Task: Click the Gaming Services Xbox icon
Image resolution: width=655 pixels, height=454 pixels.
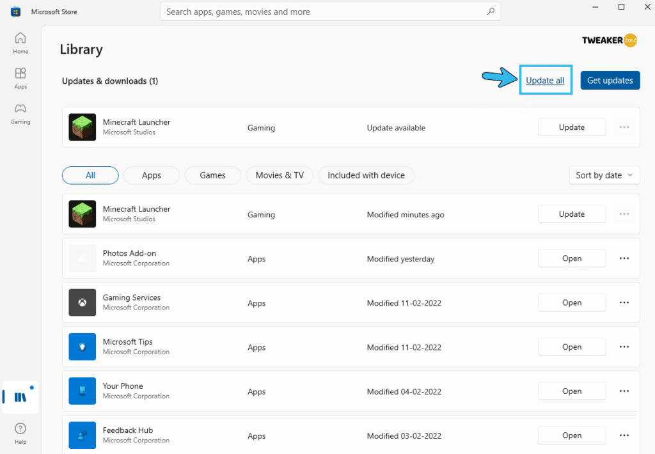Action: point(83,302)
